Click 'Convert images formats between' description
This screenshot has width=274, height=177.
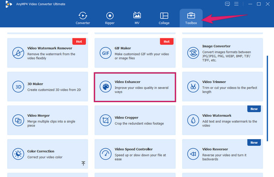click(227, 56)
